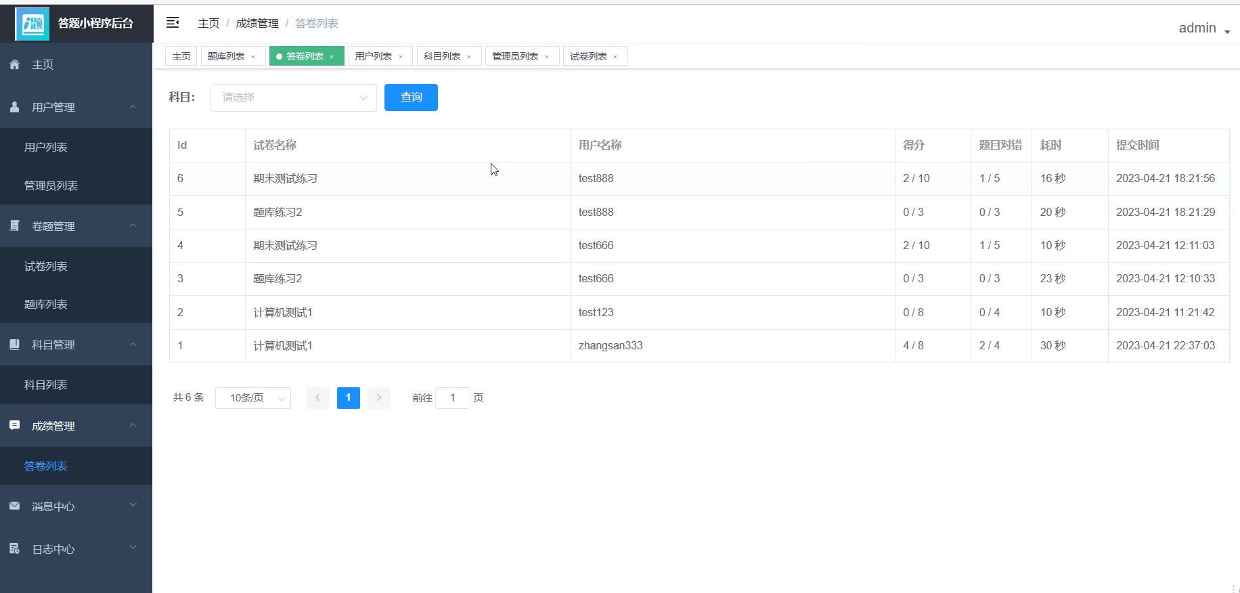The image size is (1240, 593).
Task: Click the 卷题管理 document icon
Action: pos(15,225)
